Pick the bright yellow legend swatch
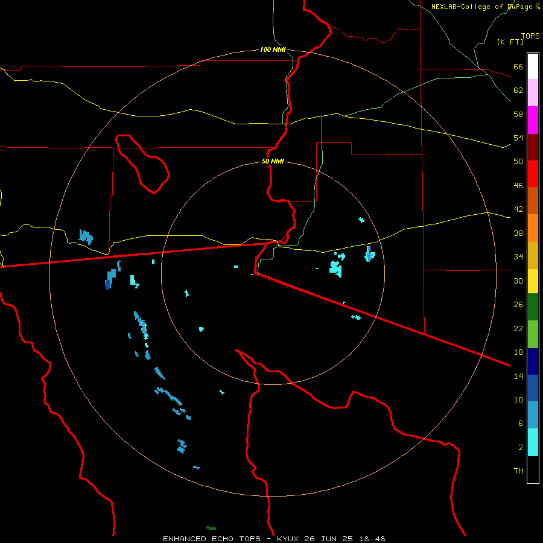Image resolution: width=543 pixels, height=543 pixels. [x=533, y=281]
